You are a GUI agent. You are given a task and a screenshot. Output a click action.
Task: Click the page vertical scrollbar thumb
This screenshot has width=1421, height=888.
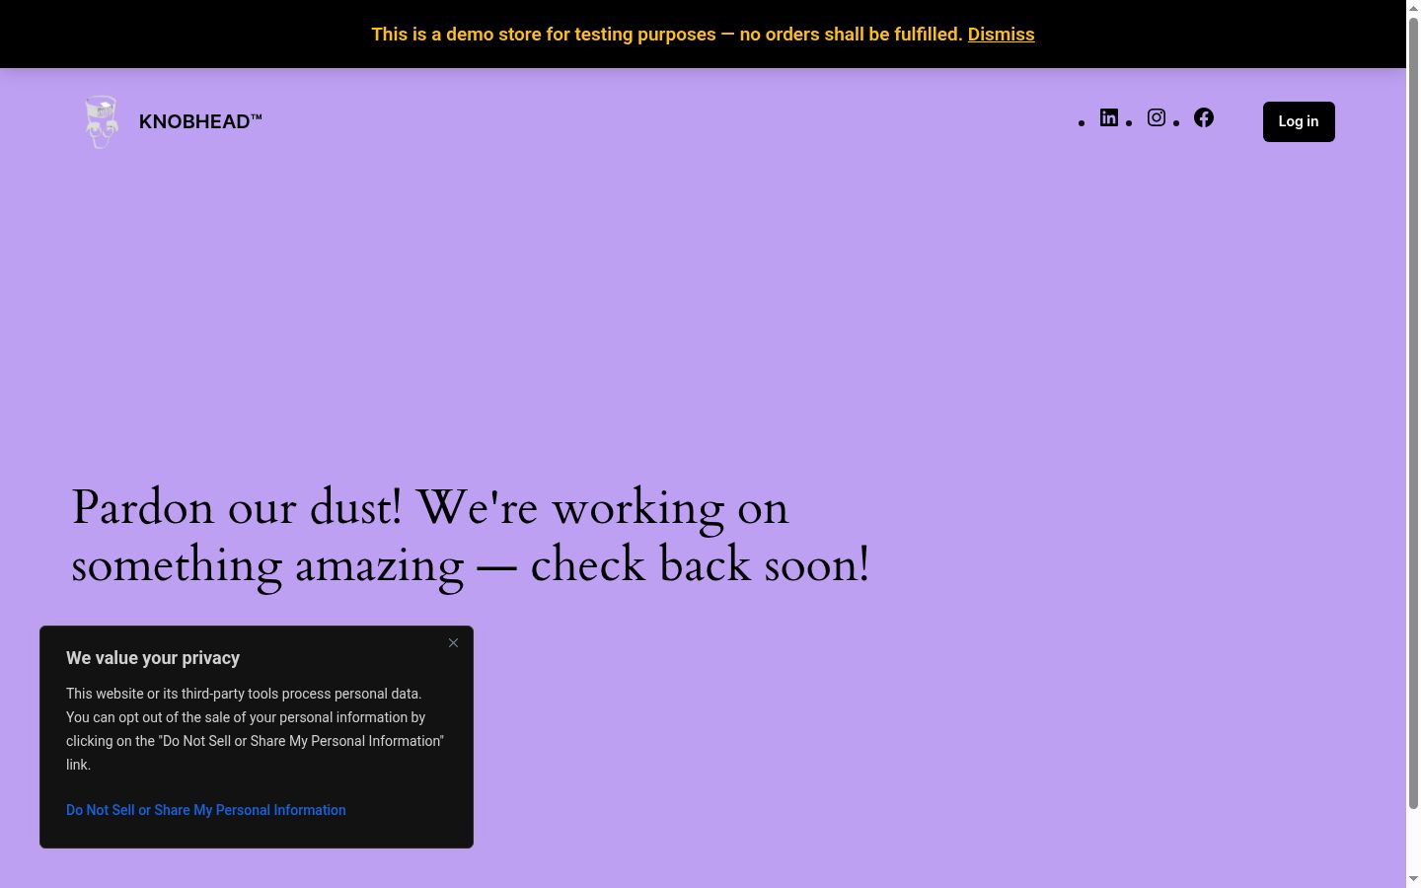[1413, 414]
